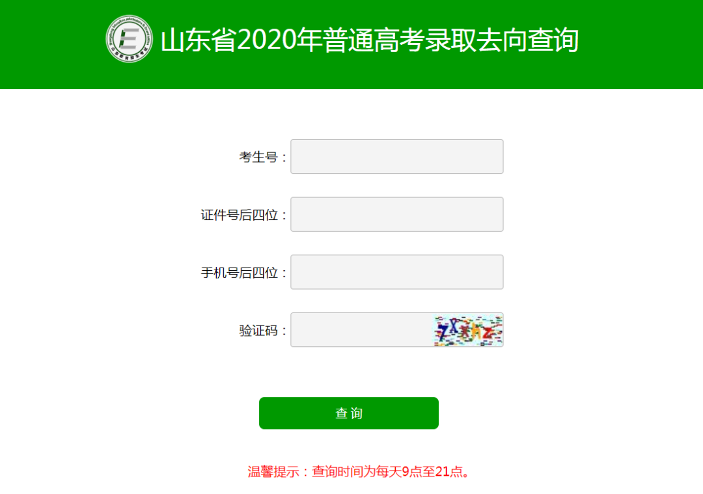
Task: Focus the 考生号 input field
Action: pyautogui.click(x=397, y=156)
